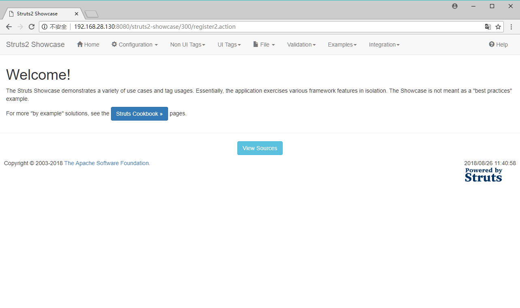520x308 pixels.
Task: Click the Struts2 Showcase brand link
Action: (x=35, y=45)
